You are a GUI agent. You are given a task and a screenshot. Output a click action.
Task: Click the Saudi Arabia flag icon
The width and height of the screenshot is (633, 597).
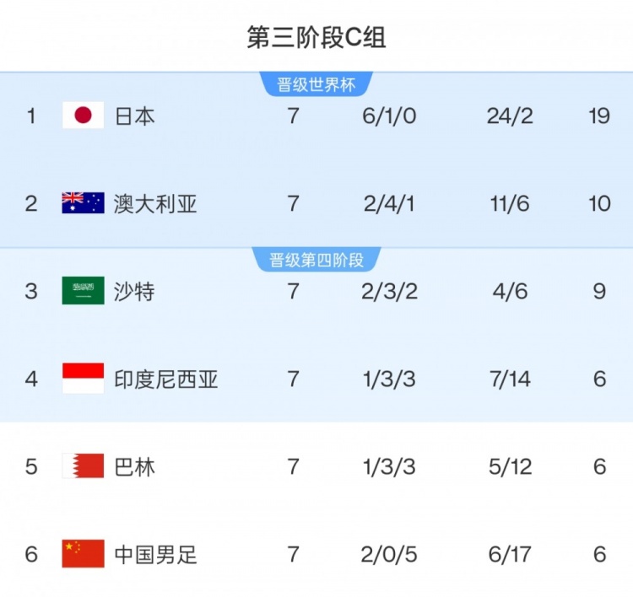(x=83, y=291)
